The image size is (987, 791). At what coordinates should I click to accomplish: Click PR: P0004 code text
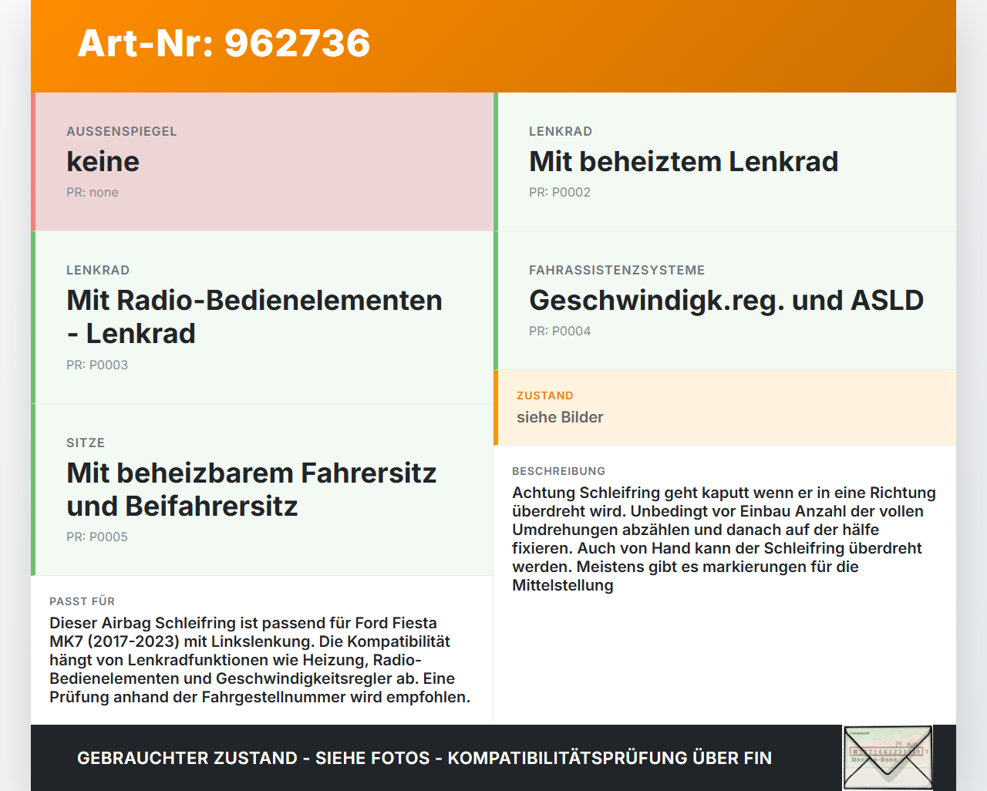point(560,330)
